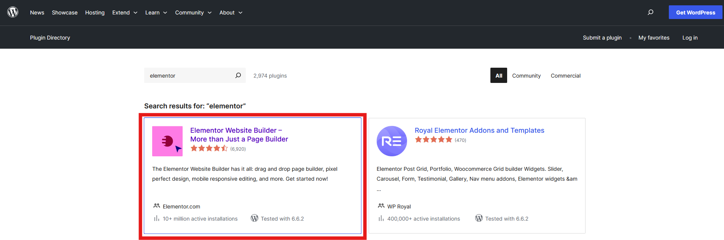
Task: Expand the Learn menu
Action: click(156, 13)
